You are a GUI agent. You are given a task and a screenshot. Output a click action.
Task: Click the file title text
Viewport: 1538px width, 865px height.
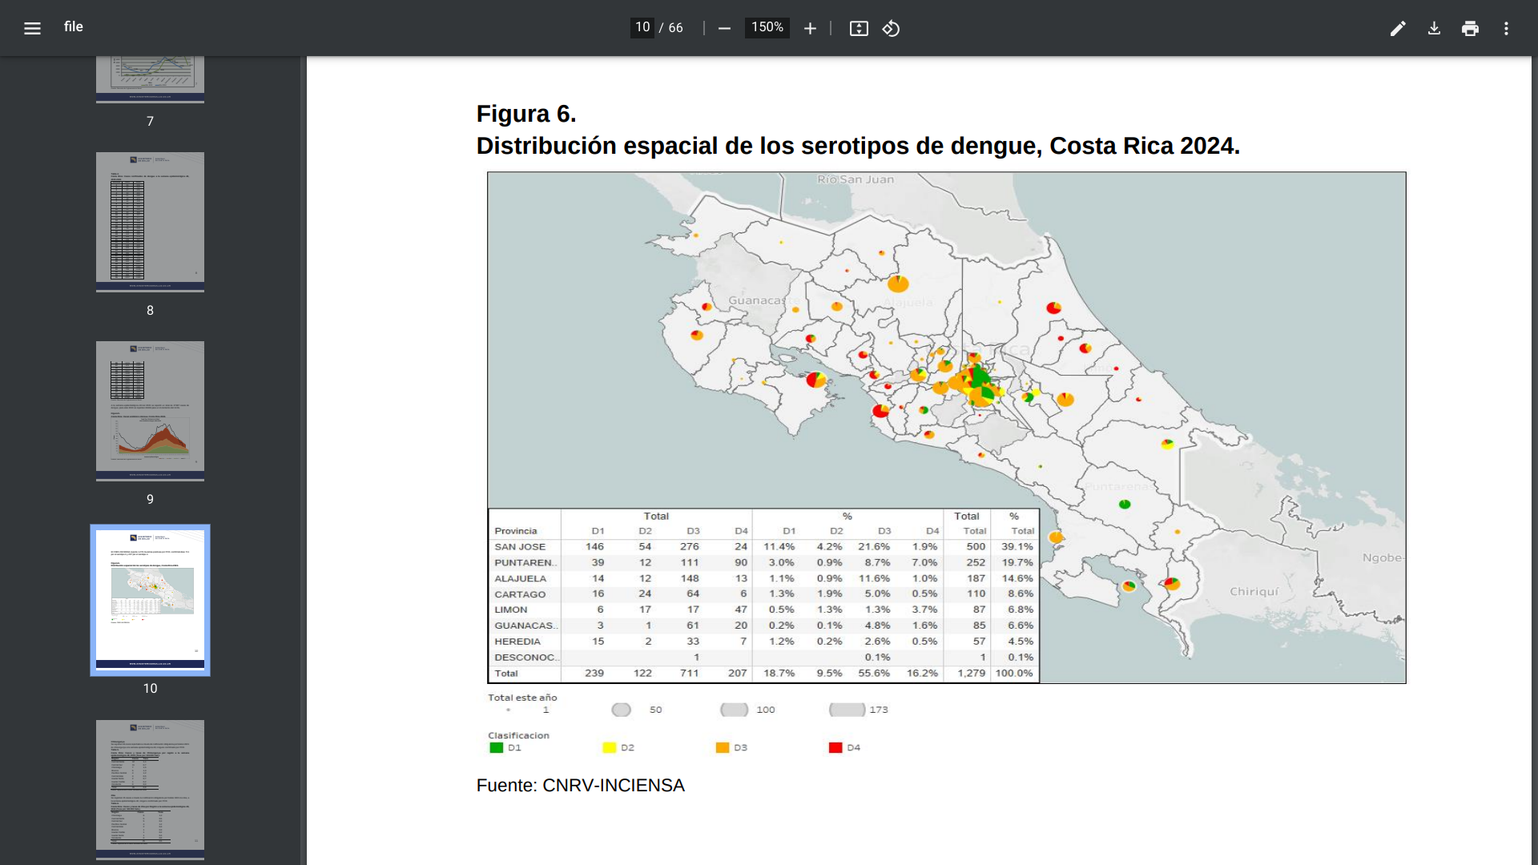(x=73, y=26)
